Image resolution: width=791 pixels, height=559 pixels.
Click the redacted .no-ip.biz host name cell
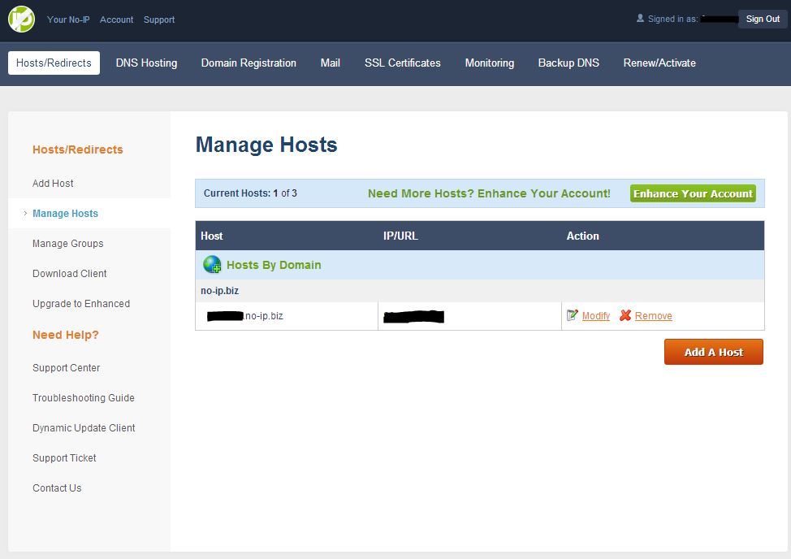(x=287, y=316)
